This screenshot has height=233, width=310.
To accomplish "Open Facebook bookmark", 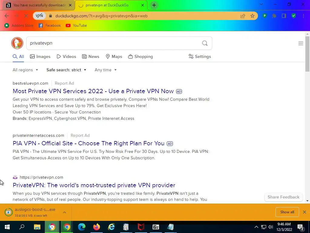I will pyautogui.click(x=50, y=25).
